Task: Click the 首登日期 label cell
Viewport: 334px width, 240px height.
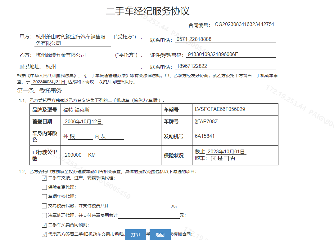Action: click(x=45, y=121)
